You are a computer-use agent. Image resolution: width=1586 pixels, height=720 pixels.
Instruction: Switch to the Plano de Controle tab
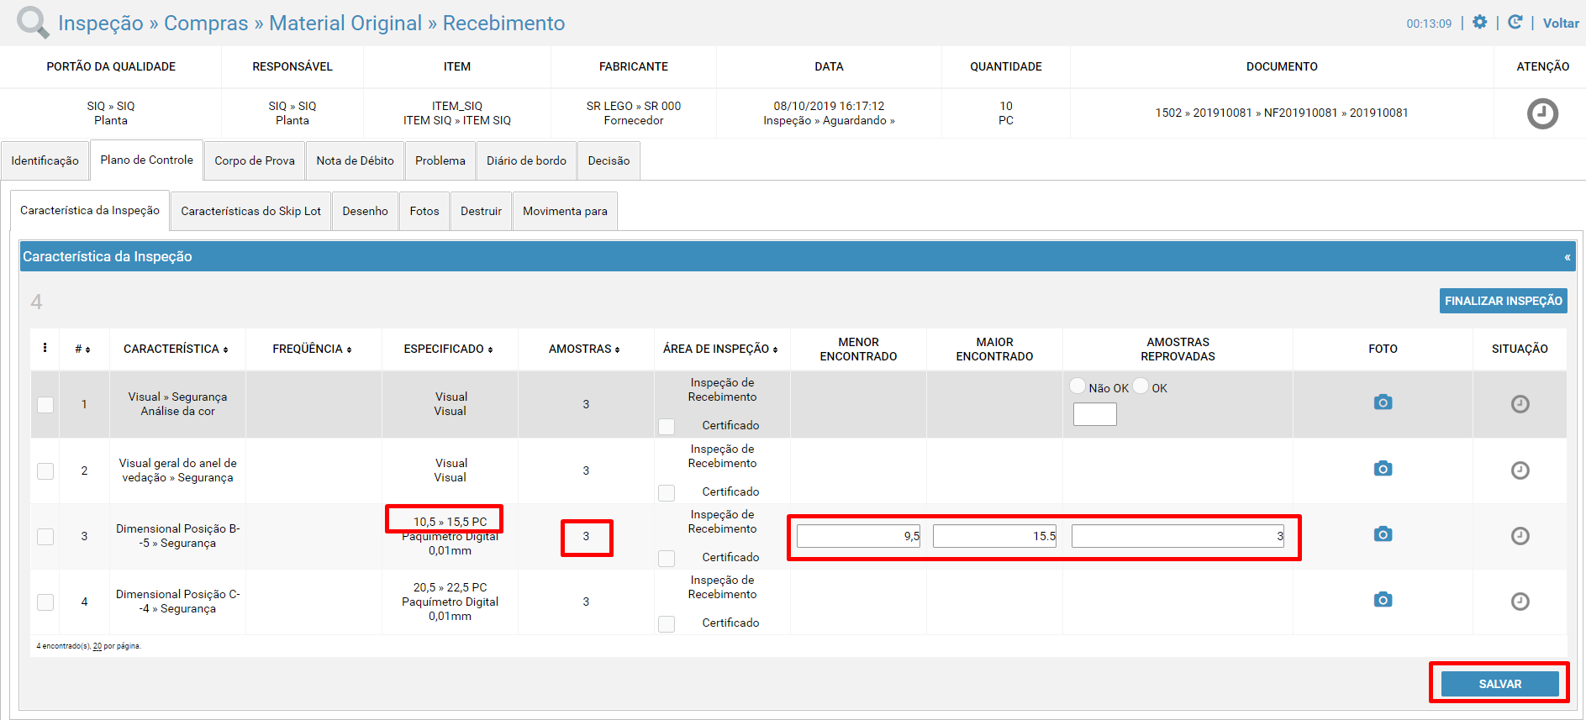coord(146,160)
